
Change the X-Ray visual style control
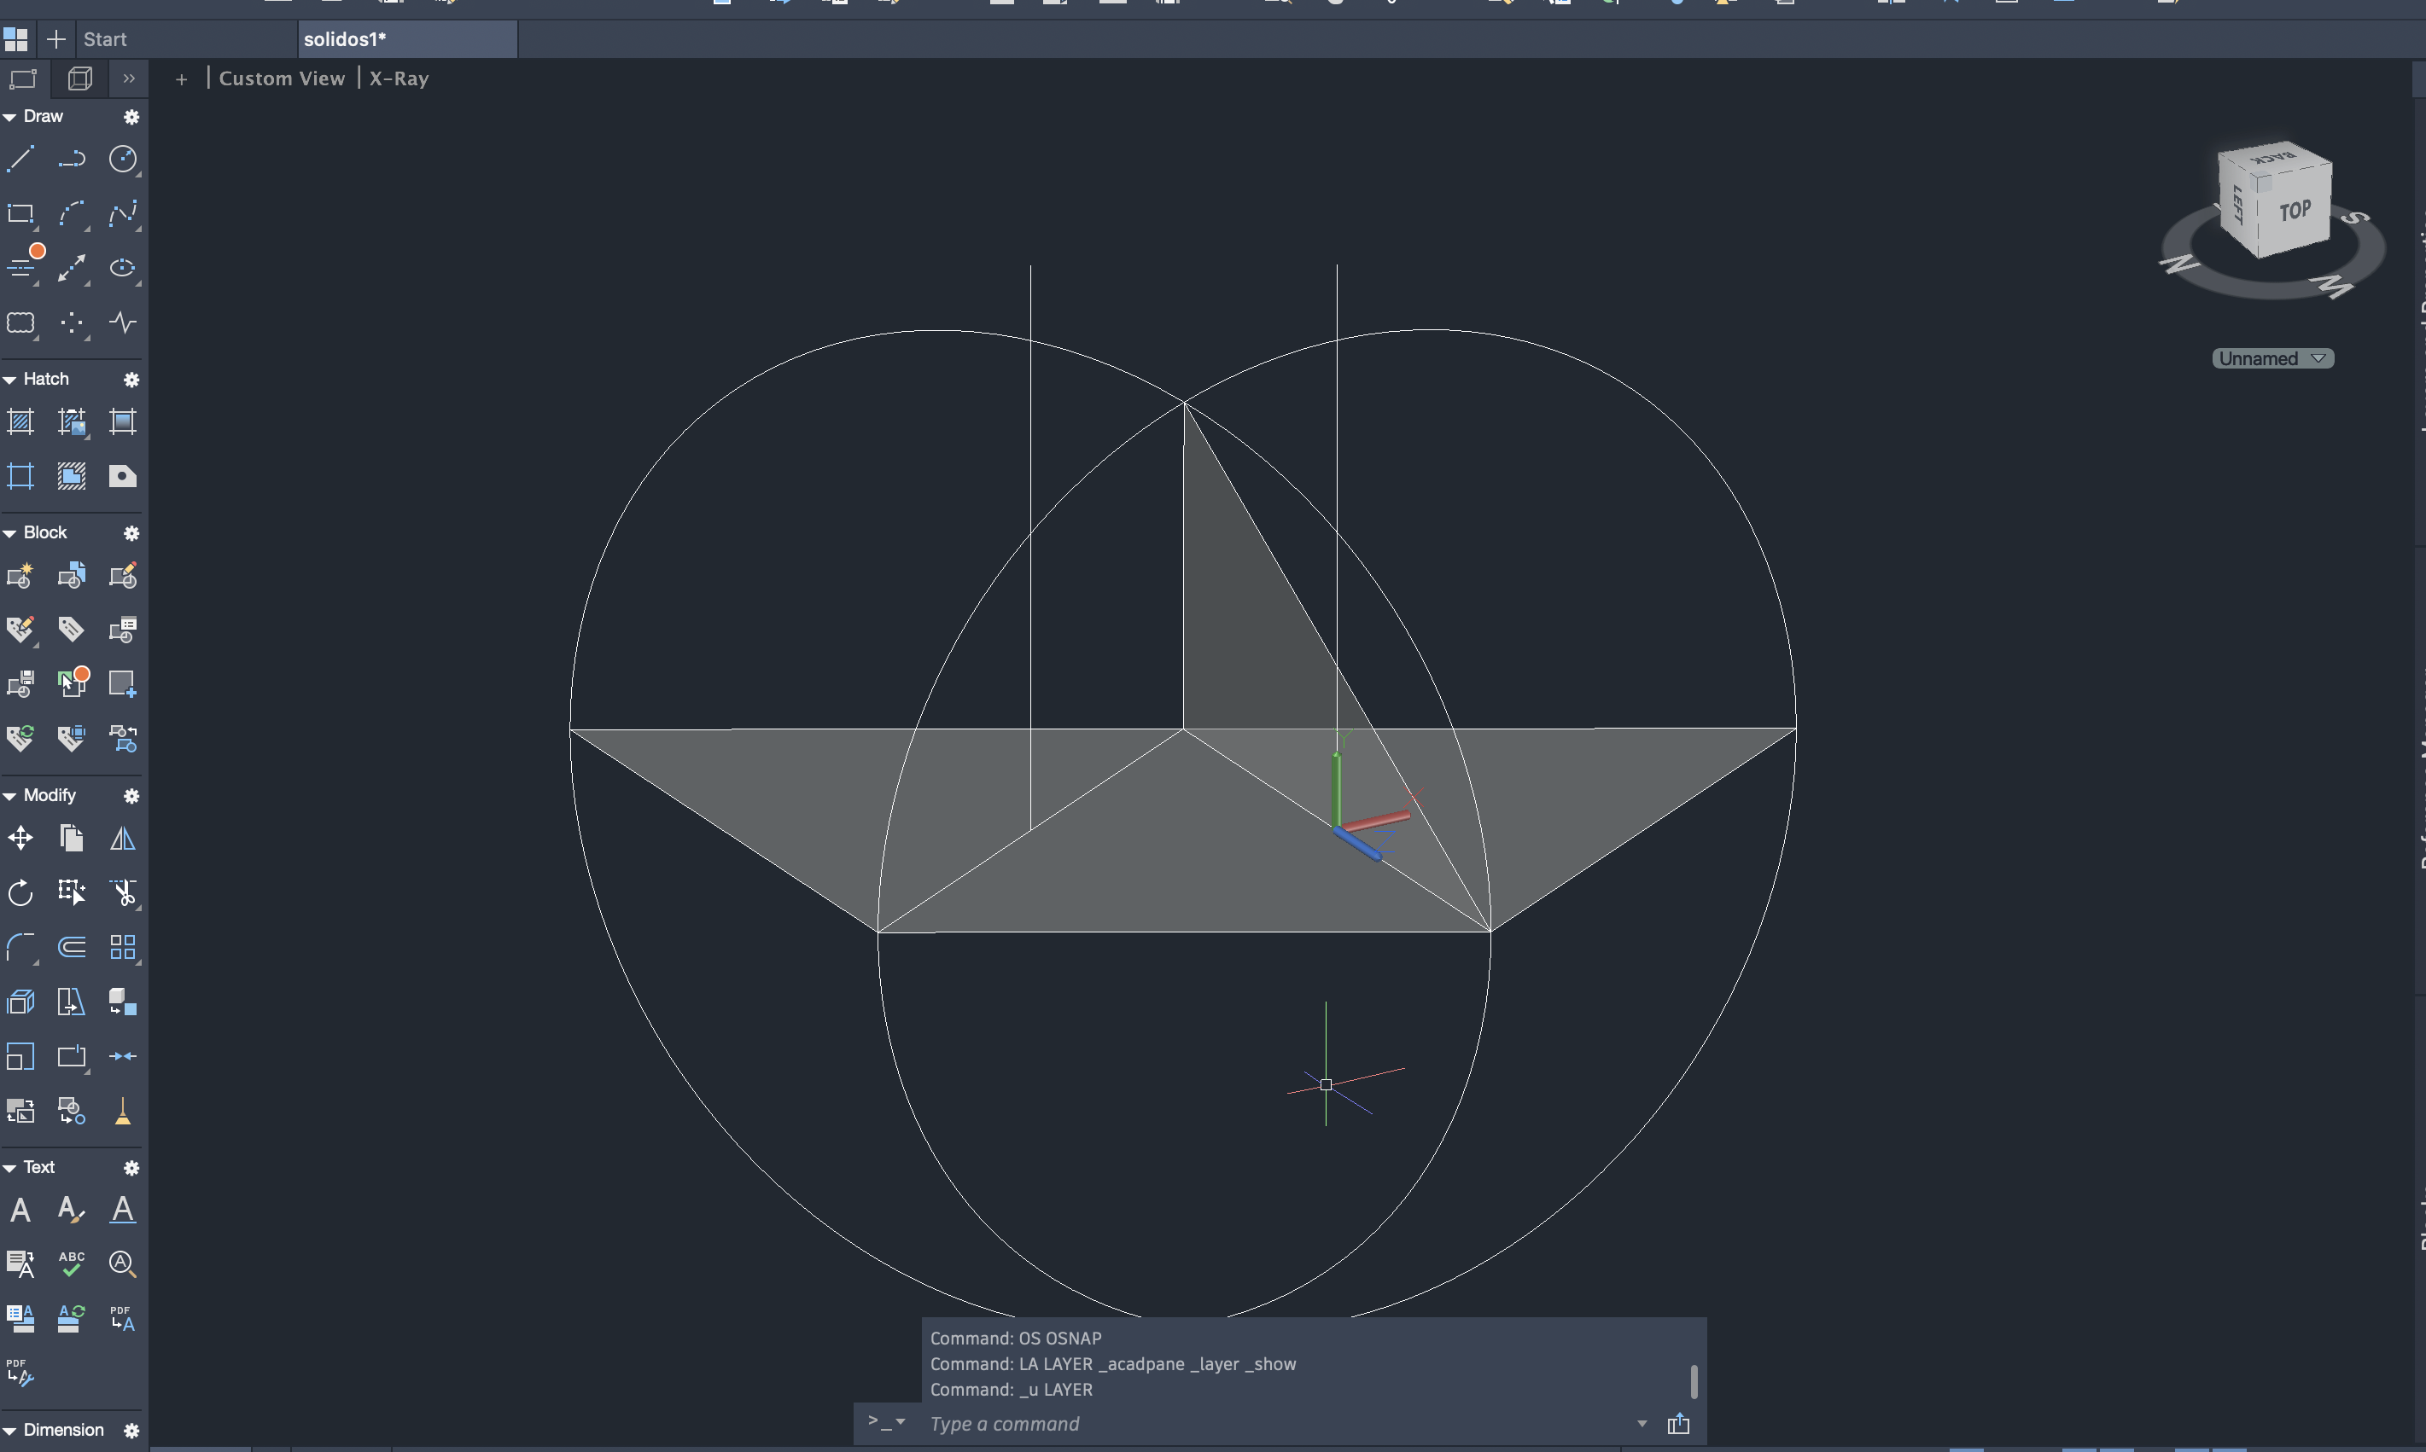[399, 78]
